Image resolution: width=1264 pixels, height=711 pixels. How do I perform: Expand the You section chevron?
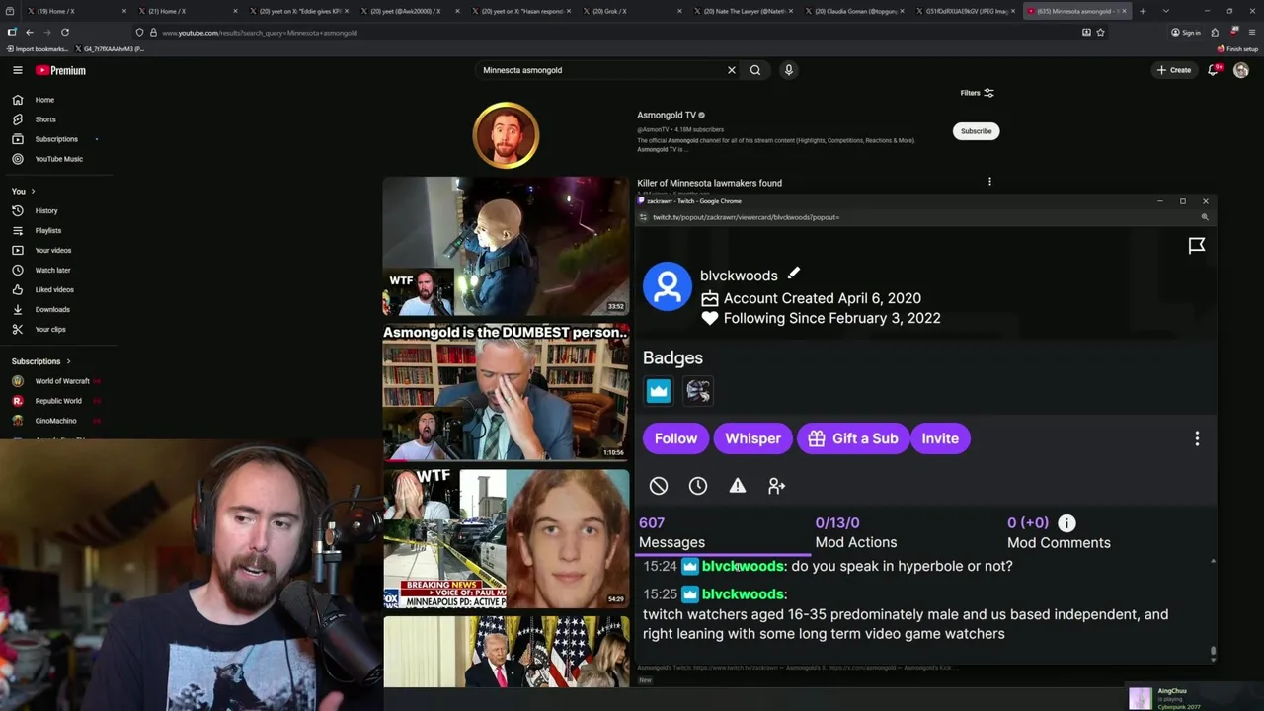(x=33, y=191)
